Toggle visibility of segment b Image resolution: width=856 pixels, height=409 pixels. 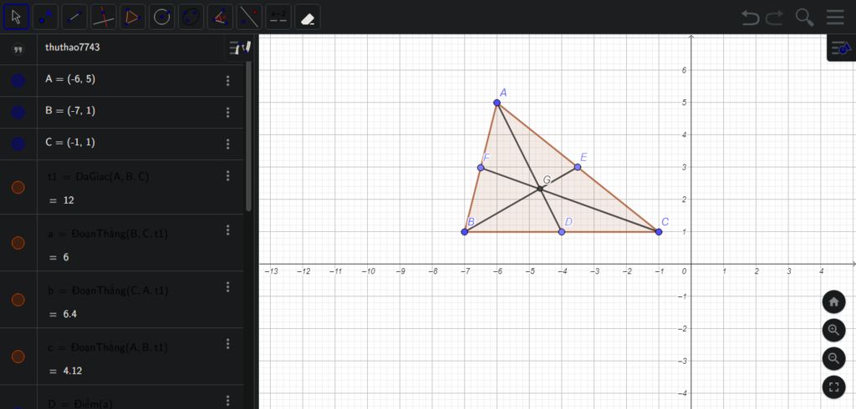click(18, 300)
